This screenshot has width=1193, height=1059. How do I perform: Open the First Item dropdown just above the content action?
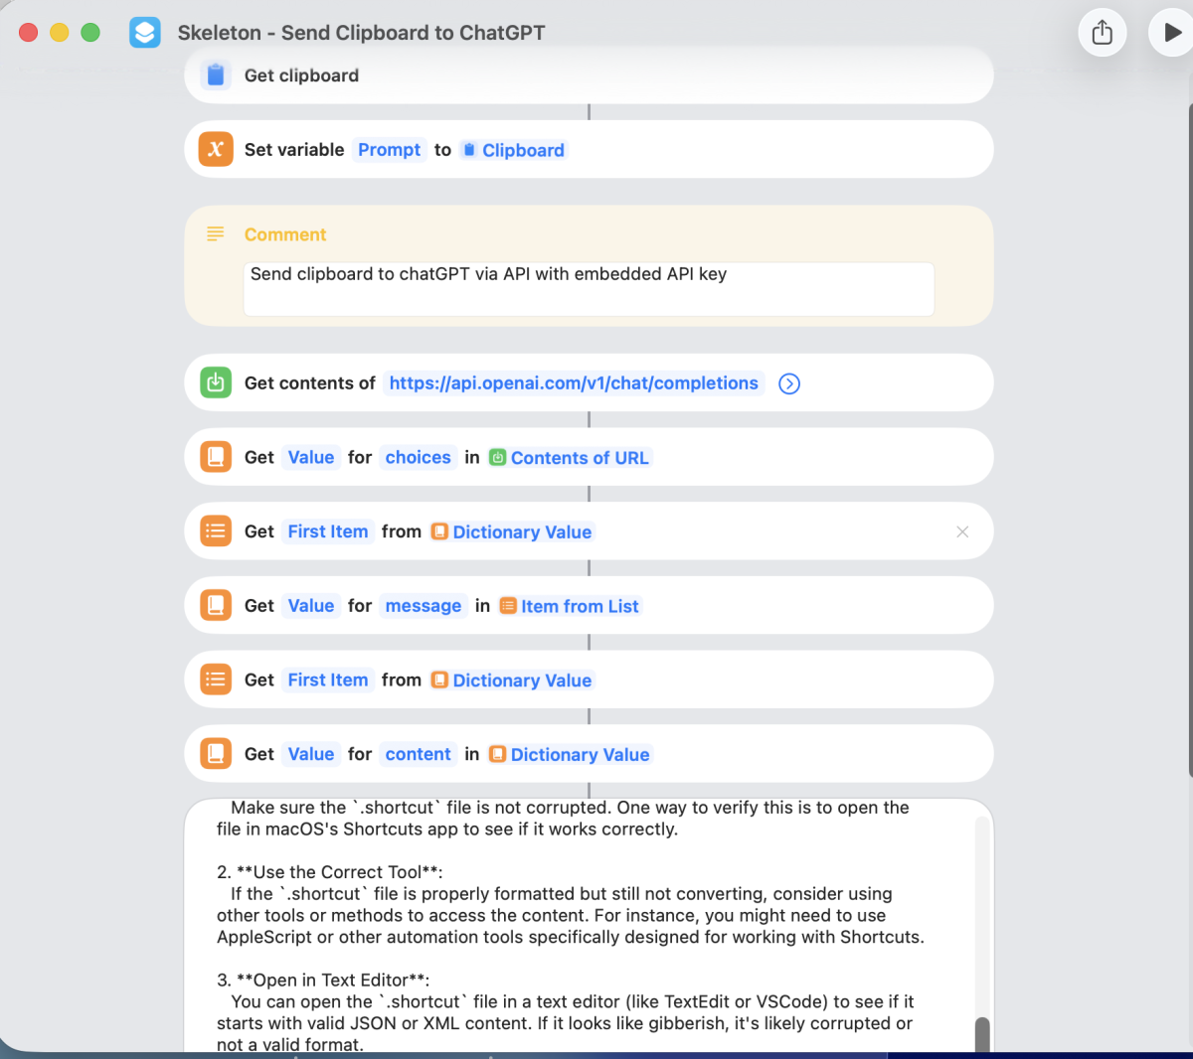pyautogui.click(x=328, y=680)
